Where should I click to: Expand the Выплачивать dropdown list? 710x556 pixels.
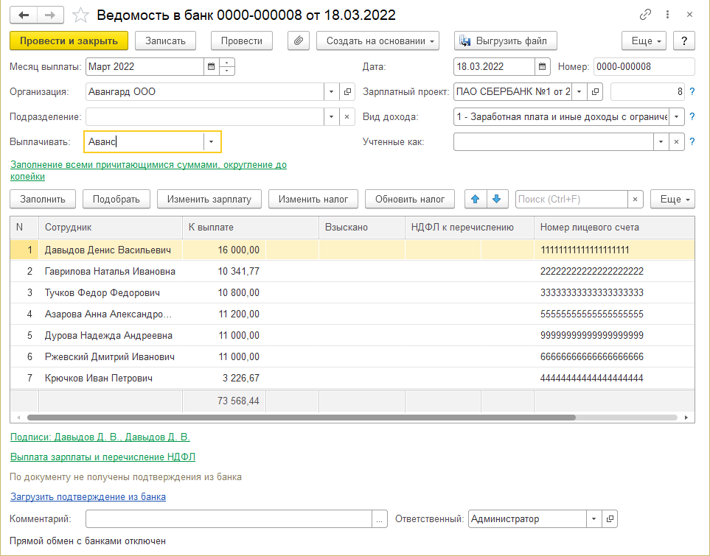coord(212,142)
